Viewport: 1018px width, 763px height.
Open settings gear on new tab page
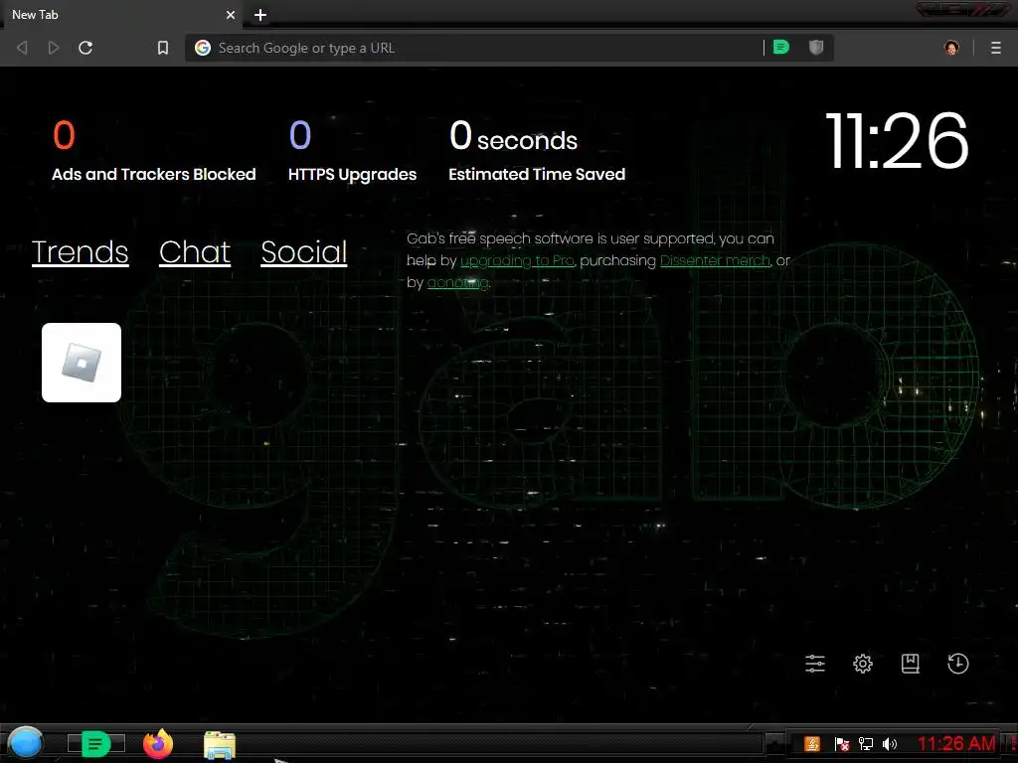coord(863,663)
